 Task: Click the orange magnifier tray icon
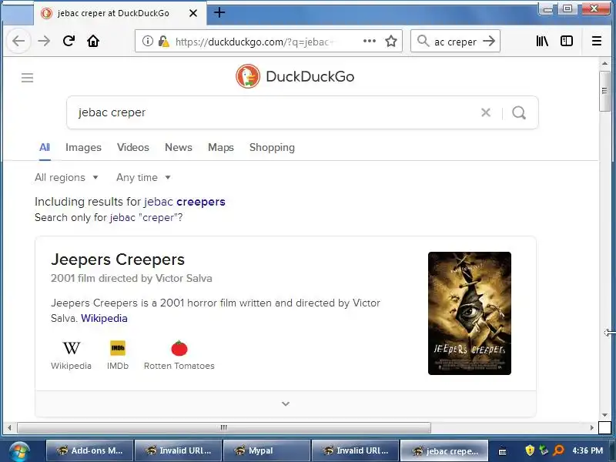click(x=558, y=450)
